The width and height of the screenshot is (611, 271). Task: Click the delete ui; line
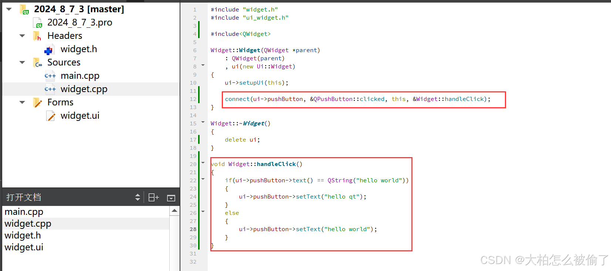point(242,140)
